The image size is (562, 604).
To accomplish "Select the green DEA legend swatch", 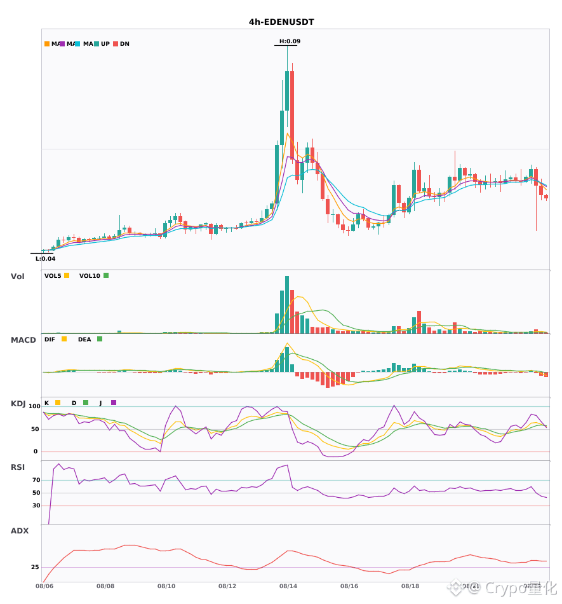I will (x=100, y=339).
